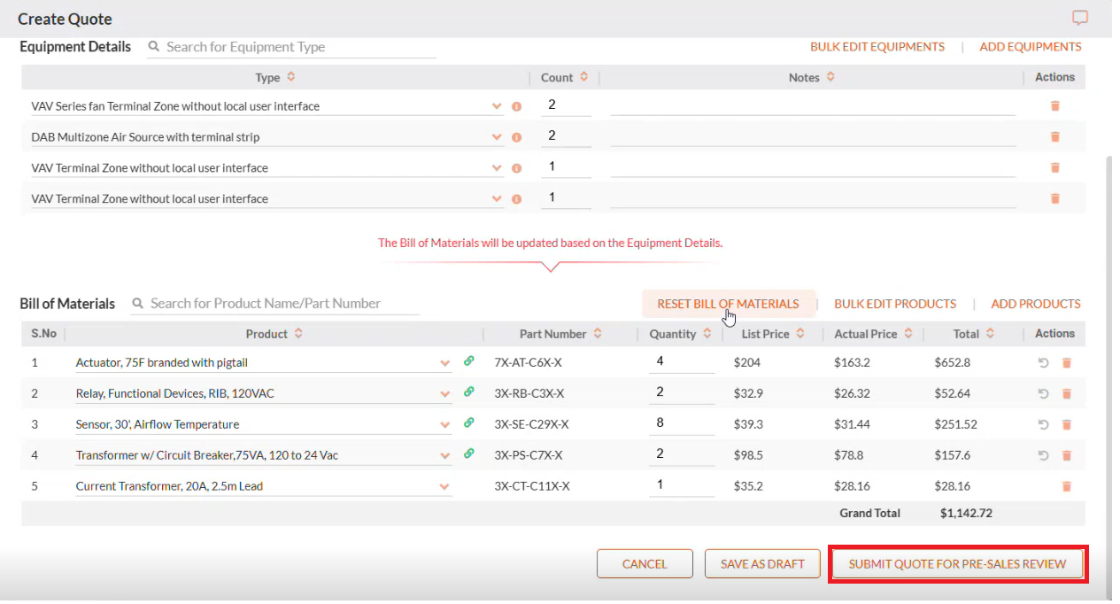1120x604 pixels.
Task: Sort Bill of Materials by Quantity
Action: point(707,334)
